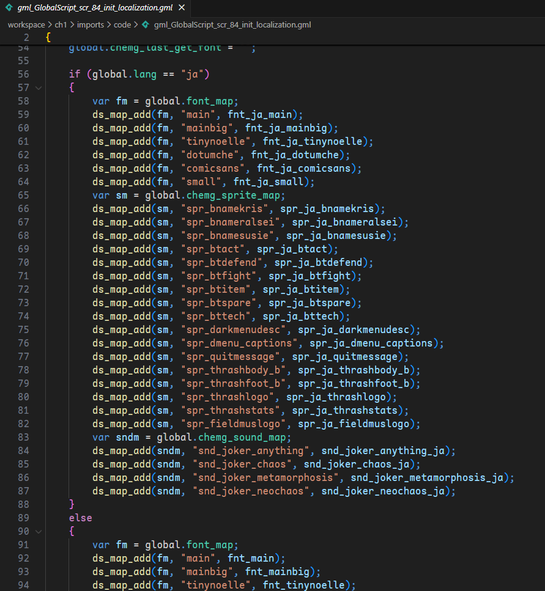The image size is (545, 591).
Task: Click line number 56 in the gutter
Action: coord(23,74)
